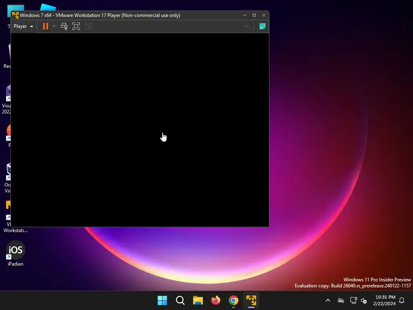Open Firefox from the taskbar
413x310 pixels.
pyautogui.click(x=216, y=300)
